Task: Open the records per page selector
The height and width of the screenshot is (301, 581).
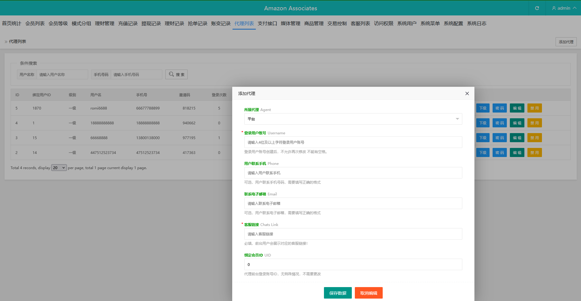Action: click(59, 168)
